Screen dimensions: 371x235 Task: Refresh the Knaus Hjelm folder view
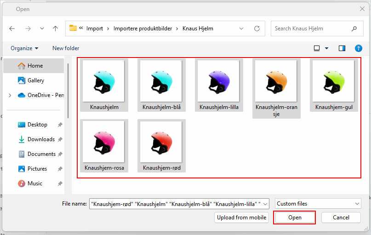[x=257, y=29]
